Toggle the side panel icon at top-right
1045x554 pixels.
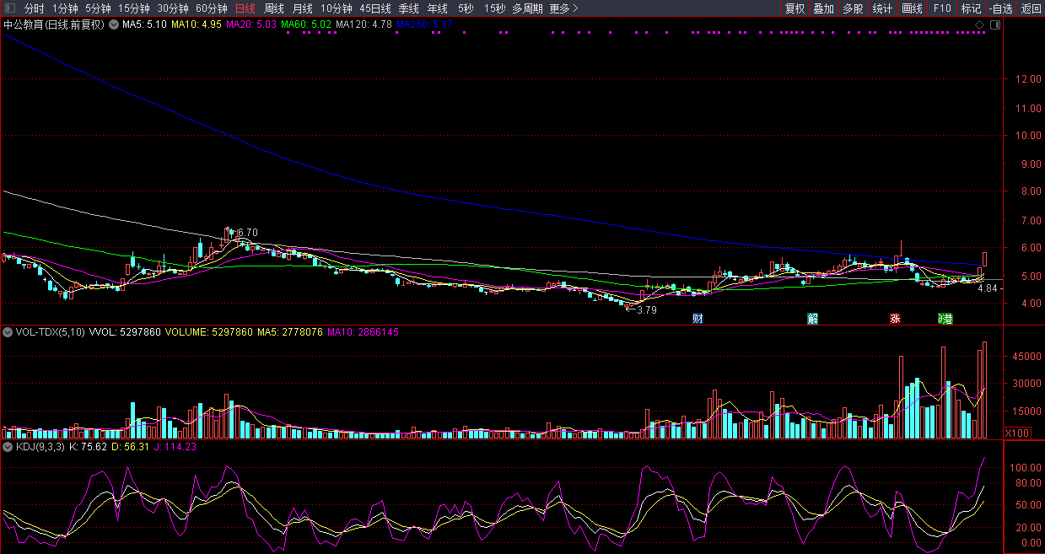click(x=995, y=25)
